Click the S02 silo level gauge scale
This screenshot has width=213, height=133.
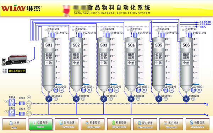86,61
